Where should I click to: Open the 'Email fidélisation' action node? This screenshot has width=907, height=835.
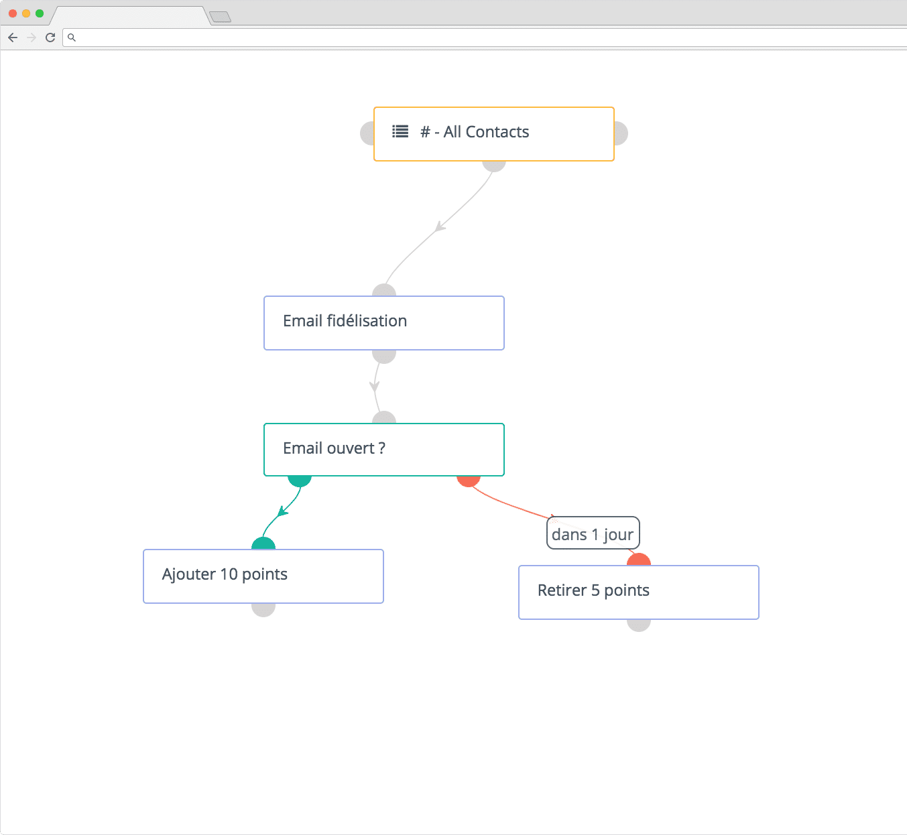[383, 322]
